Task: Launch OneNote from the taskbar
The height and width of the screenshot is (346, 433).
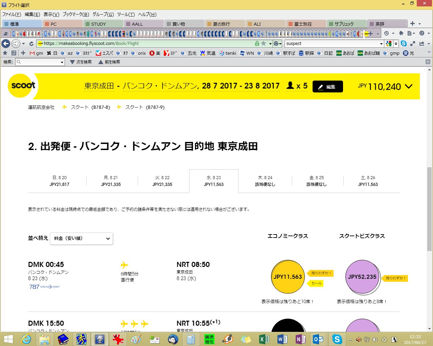Action: click(x=300, y=339)
